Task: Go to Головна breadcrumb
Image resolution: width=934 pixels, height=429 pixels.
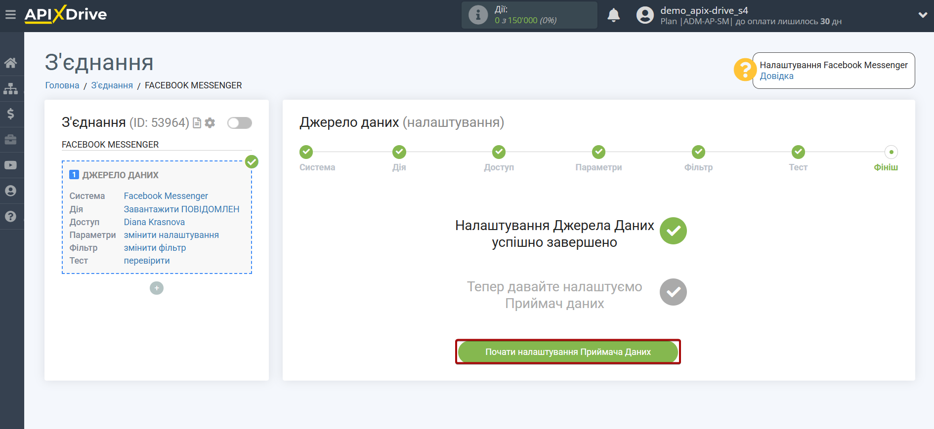Action: click(62, 85)
